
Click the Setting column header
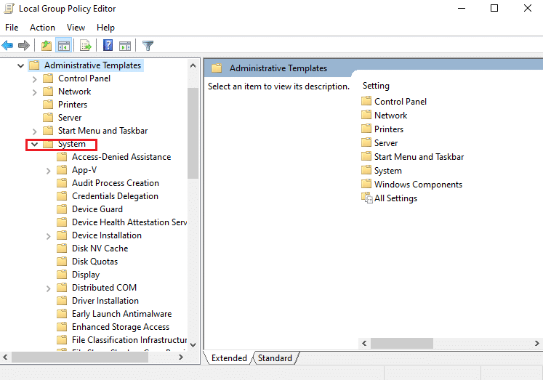376,86
